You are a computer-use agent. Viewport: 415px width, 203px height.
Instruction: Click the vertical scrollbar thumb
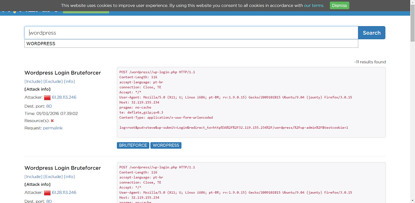point(412,23)
